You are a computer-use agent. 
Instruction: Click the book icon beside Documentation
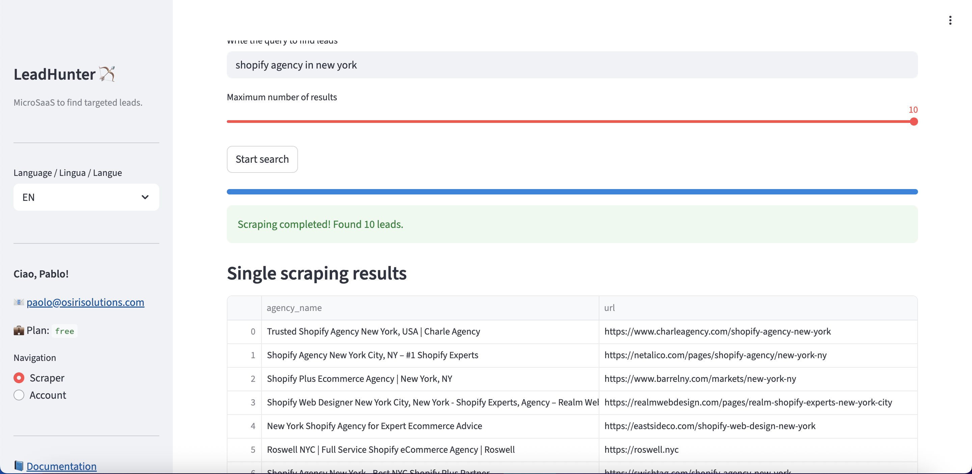click(19, 466)
